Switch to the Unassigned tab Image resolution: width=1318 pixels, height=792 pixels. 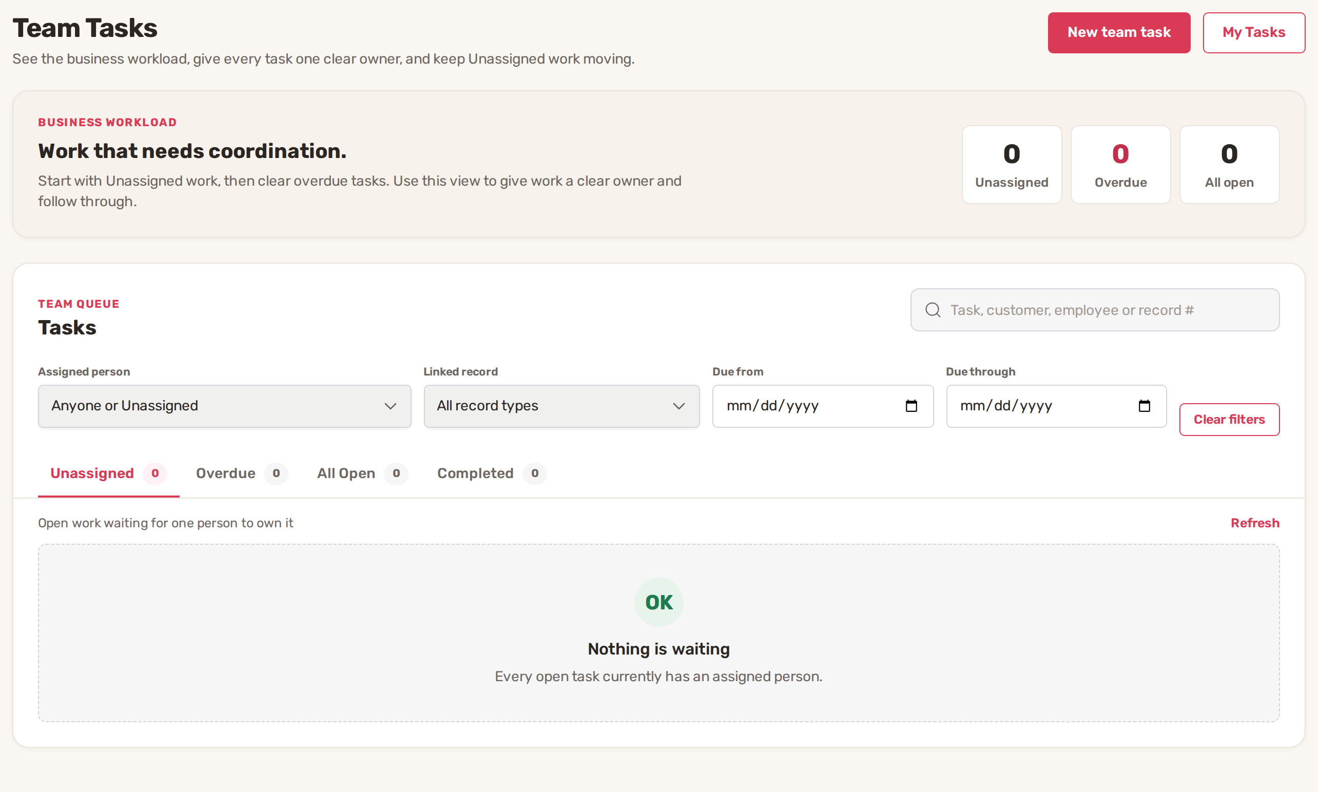click(x=108, y=473)
